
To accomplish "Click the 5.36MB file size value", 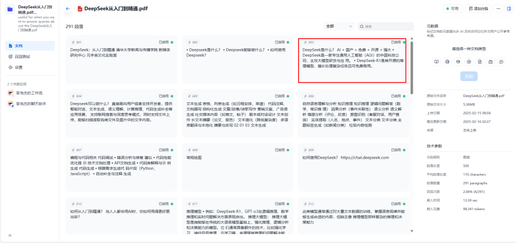I will pos(469,104).
